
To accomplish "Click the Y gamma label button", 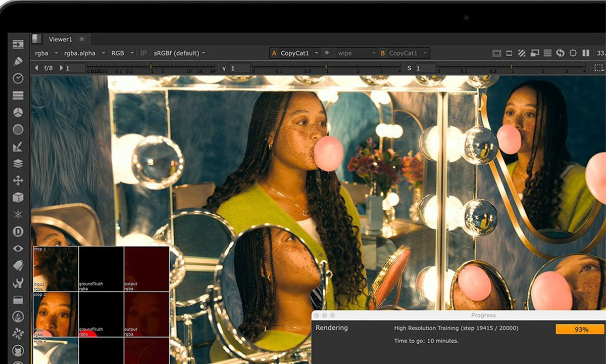I will [x=224, y=68].
